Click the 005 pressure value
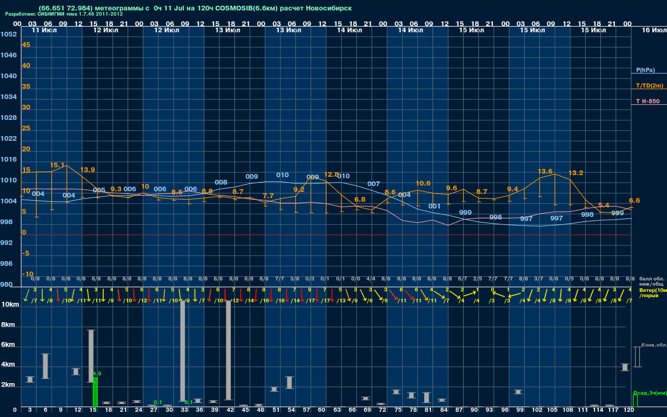Image resolution: width=667 pixels, height=417 pixels. click(99, 190)
